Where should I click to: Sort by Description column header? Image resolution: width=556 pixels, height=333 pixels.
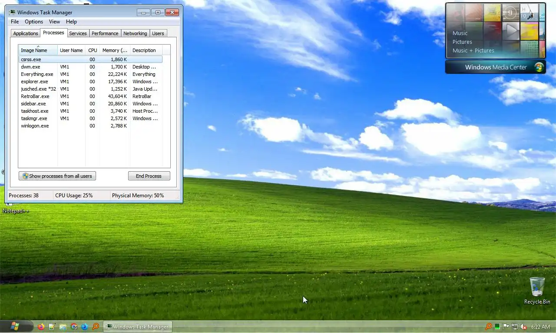coord(146,50)
